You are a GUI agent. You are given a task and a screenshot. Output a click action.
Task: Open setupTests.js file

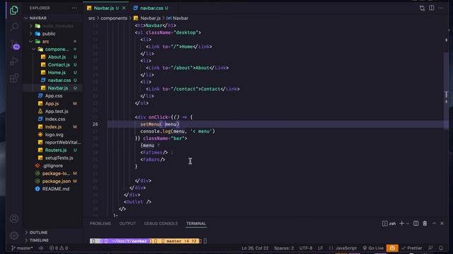point(59,158)
